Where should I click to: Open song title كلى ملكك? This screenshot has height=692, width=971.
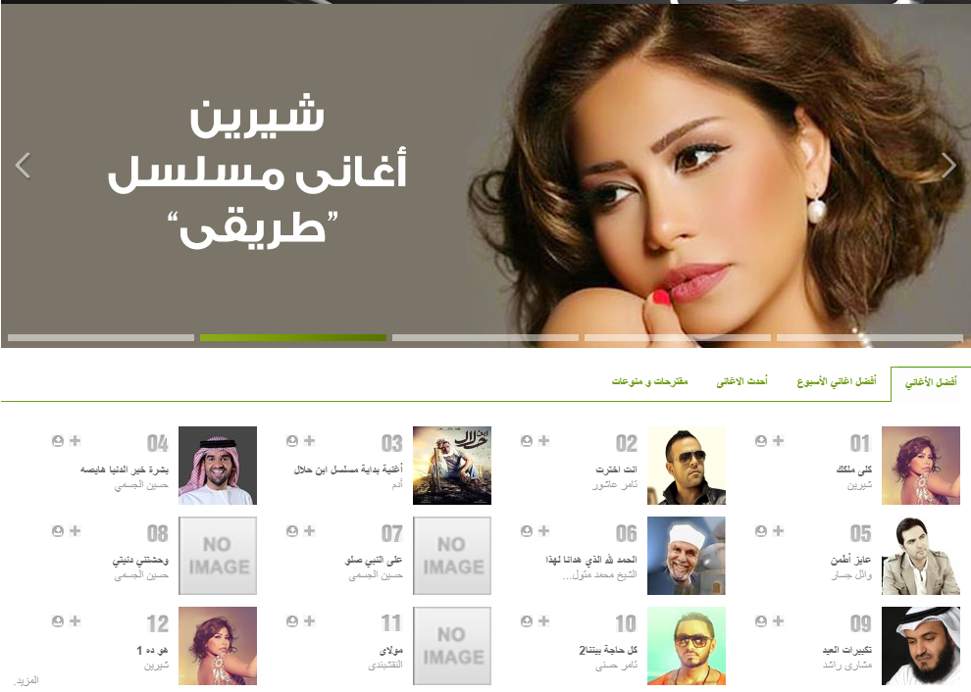853,470
